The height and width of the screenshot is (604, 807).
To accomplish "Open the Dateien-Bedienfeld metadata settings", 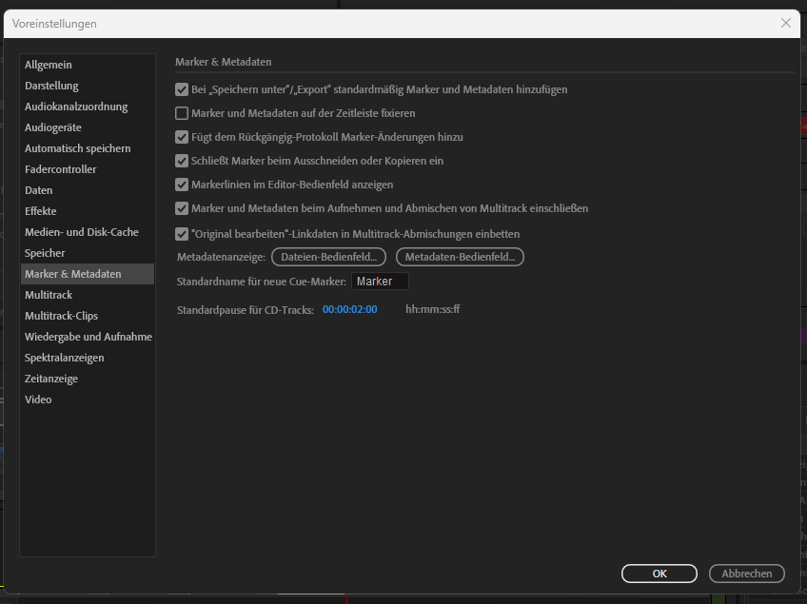I will tap(328, 257).
